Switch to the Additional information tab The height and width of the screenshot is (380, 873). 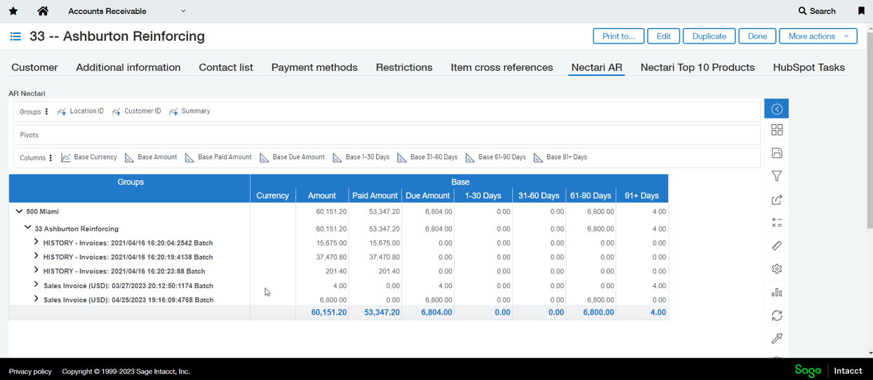point(128,67)
